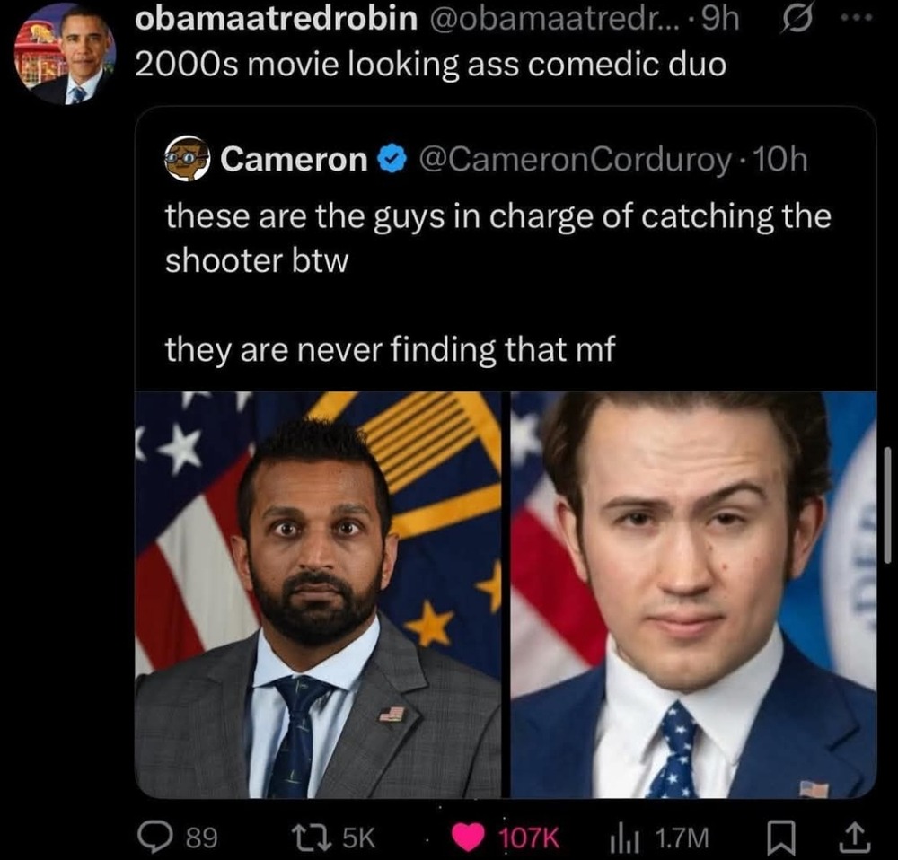The height and width of the screenshot is (860, 898).
Task: Open the left photo with gray suit
Action: 319,594
